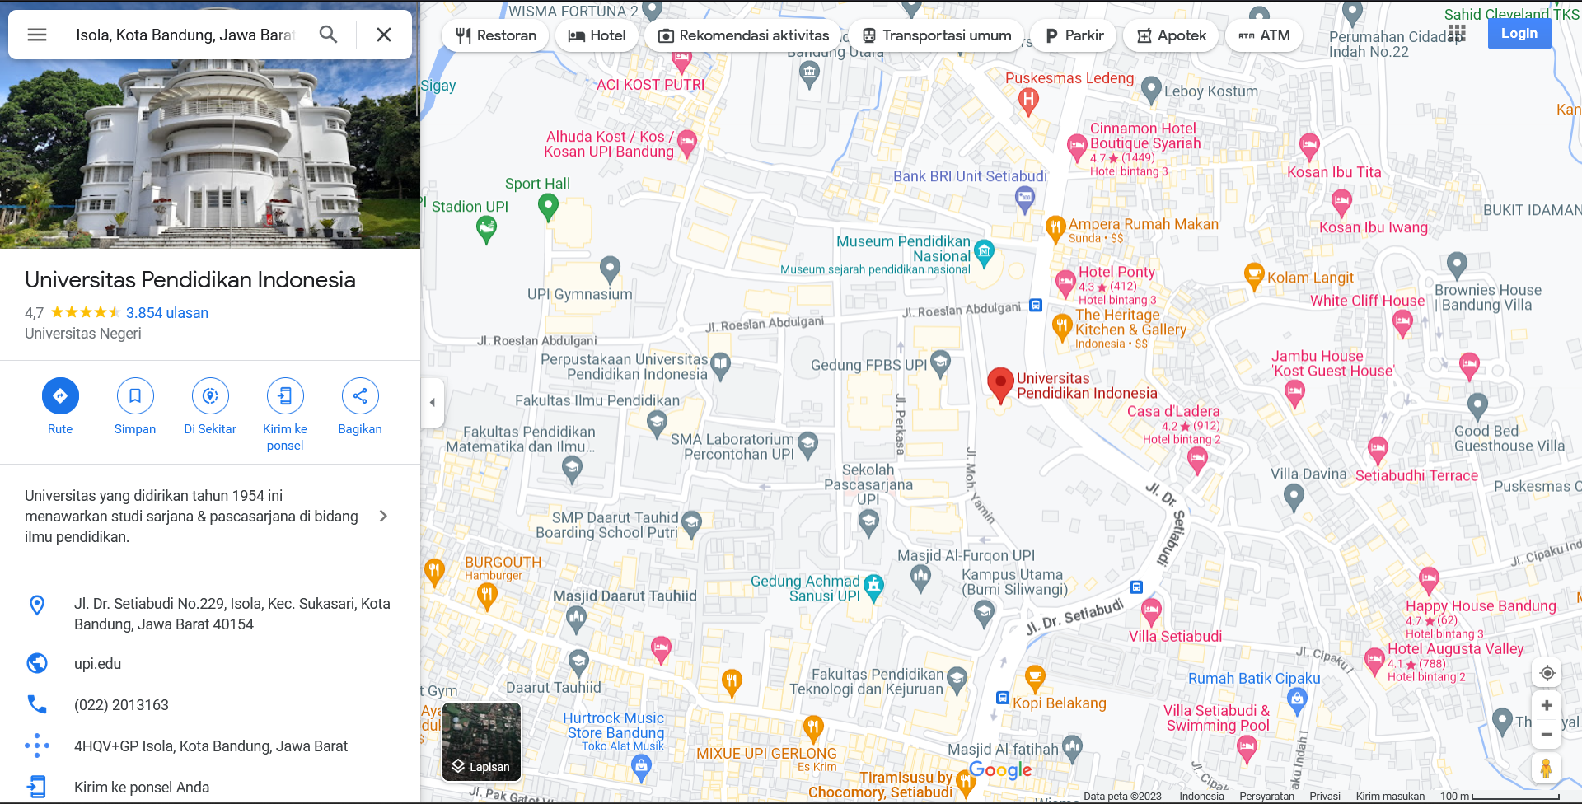Click Kirim ke ponsel icon
The image size is (1582, 804).
tap(285, 396)
